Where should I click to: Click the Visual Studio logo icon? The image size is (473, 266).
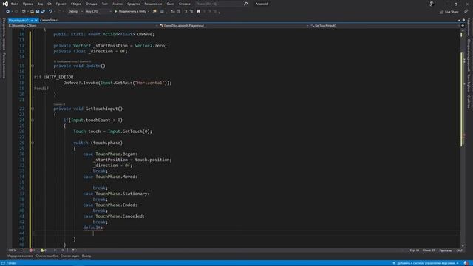[5, 4]
